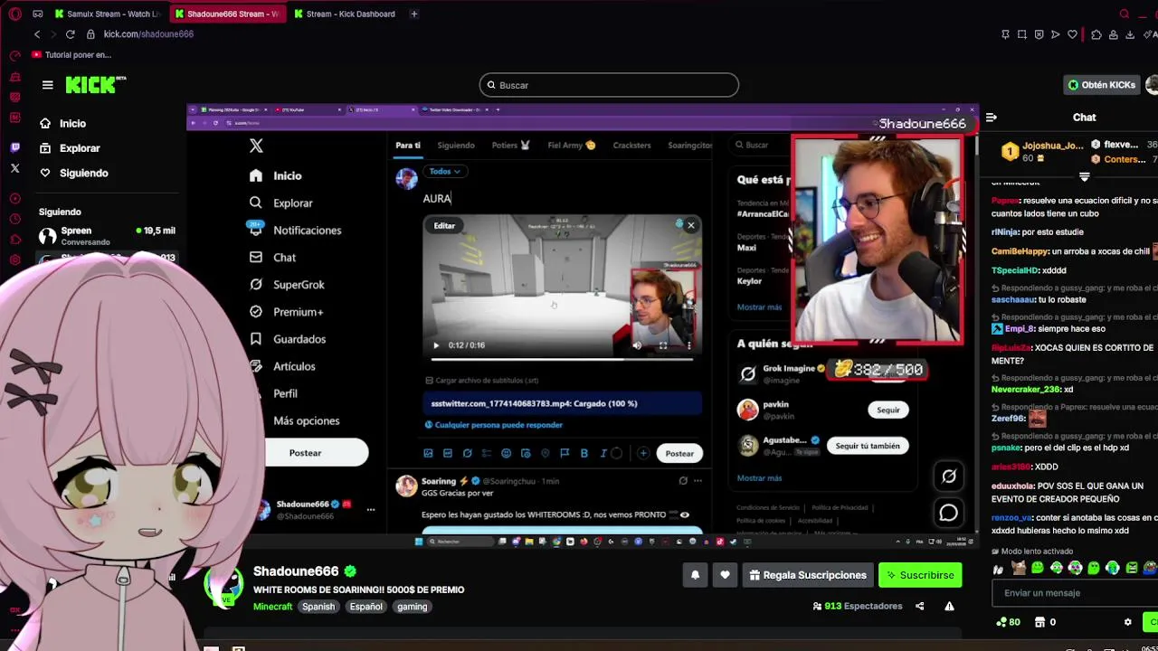Open GX Control from the browser sidebar
The height and width of the screenshot is (651, 1158).
click(14, 55)
